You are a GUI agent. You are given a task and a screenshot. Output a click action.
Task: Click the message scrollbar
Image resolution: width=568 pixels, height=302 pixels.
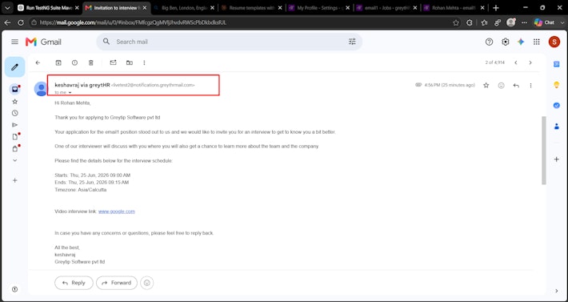pos(544,151)
